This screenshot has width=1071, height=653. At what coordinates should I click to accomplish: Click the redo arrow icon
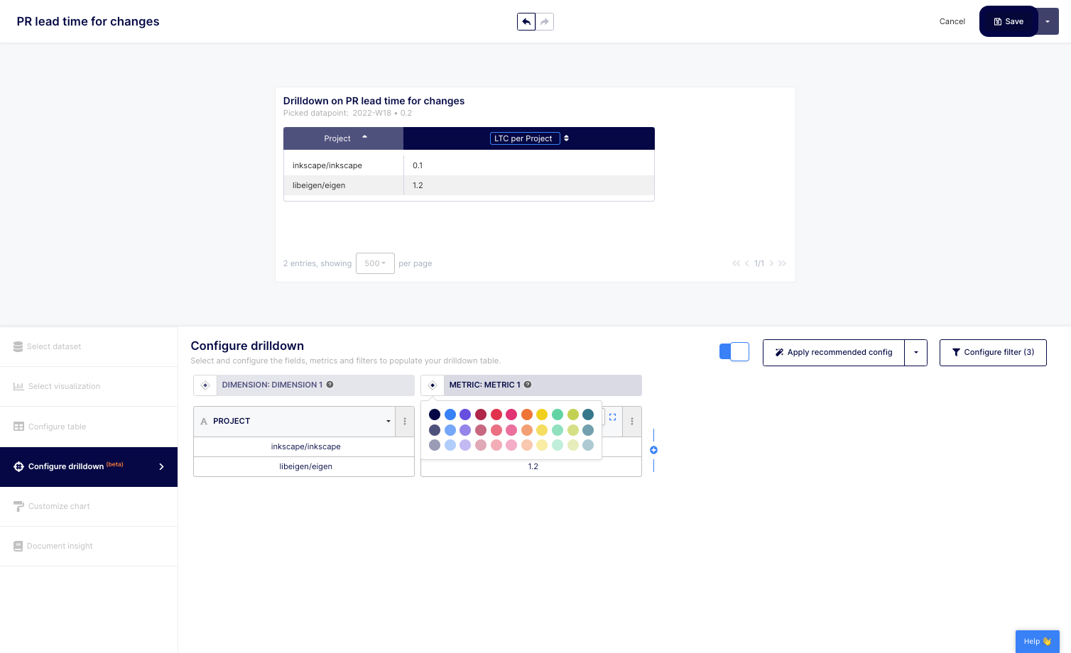click(545, 22)
